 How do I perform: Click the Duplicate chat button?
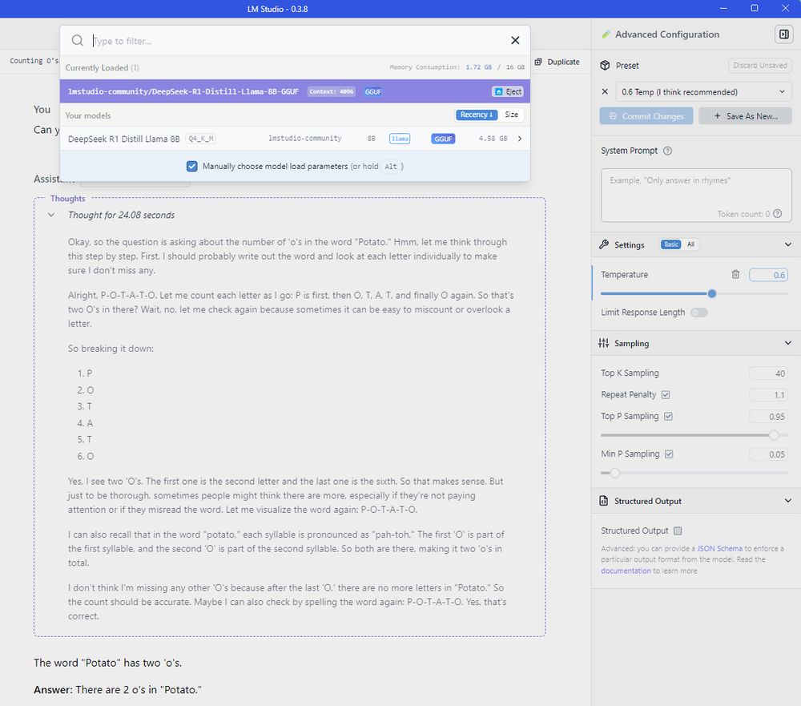coord(557,62)
